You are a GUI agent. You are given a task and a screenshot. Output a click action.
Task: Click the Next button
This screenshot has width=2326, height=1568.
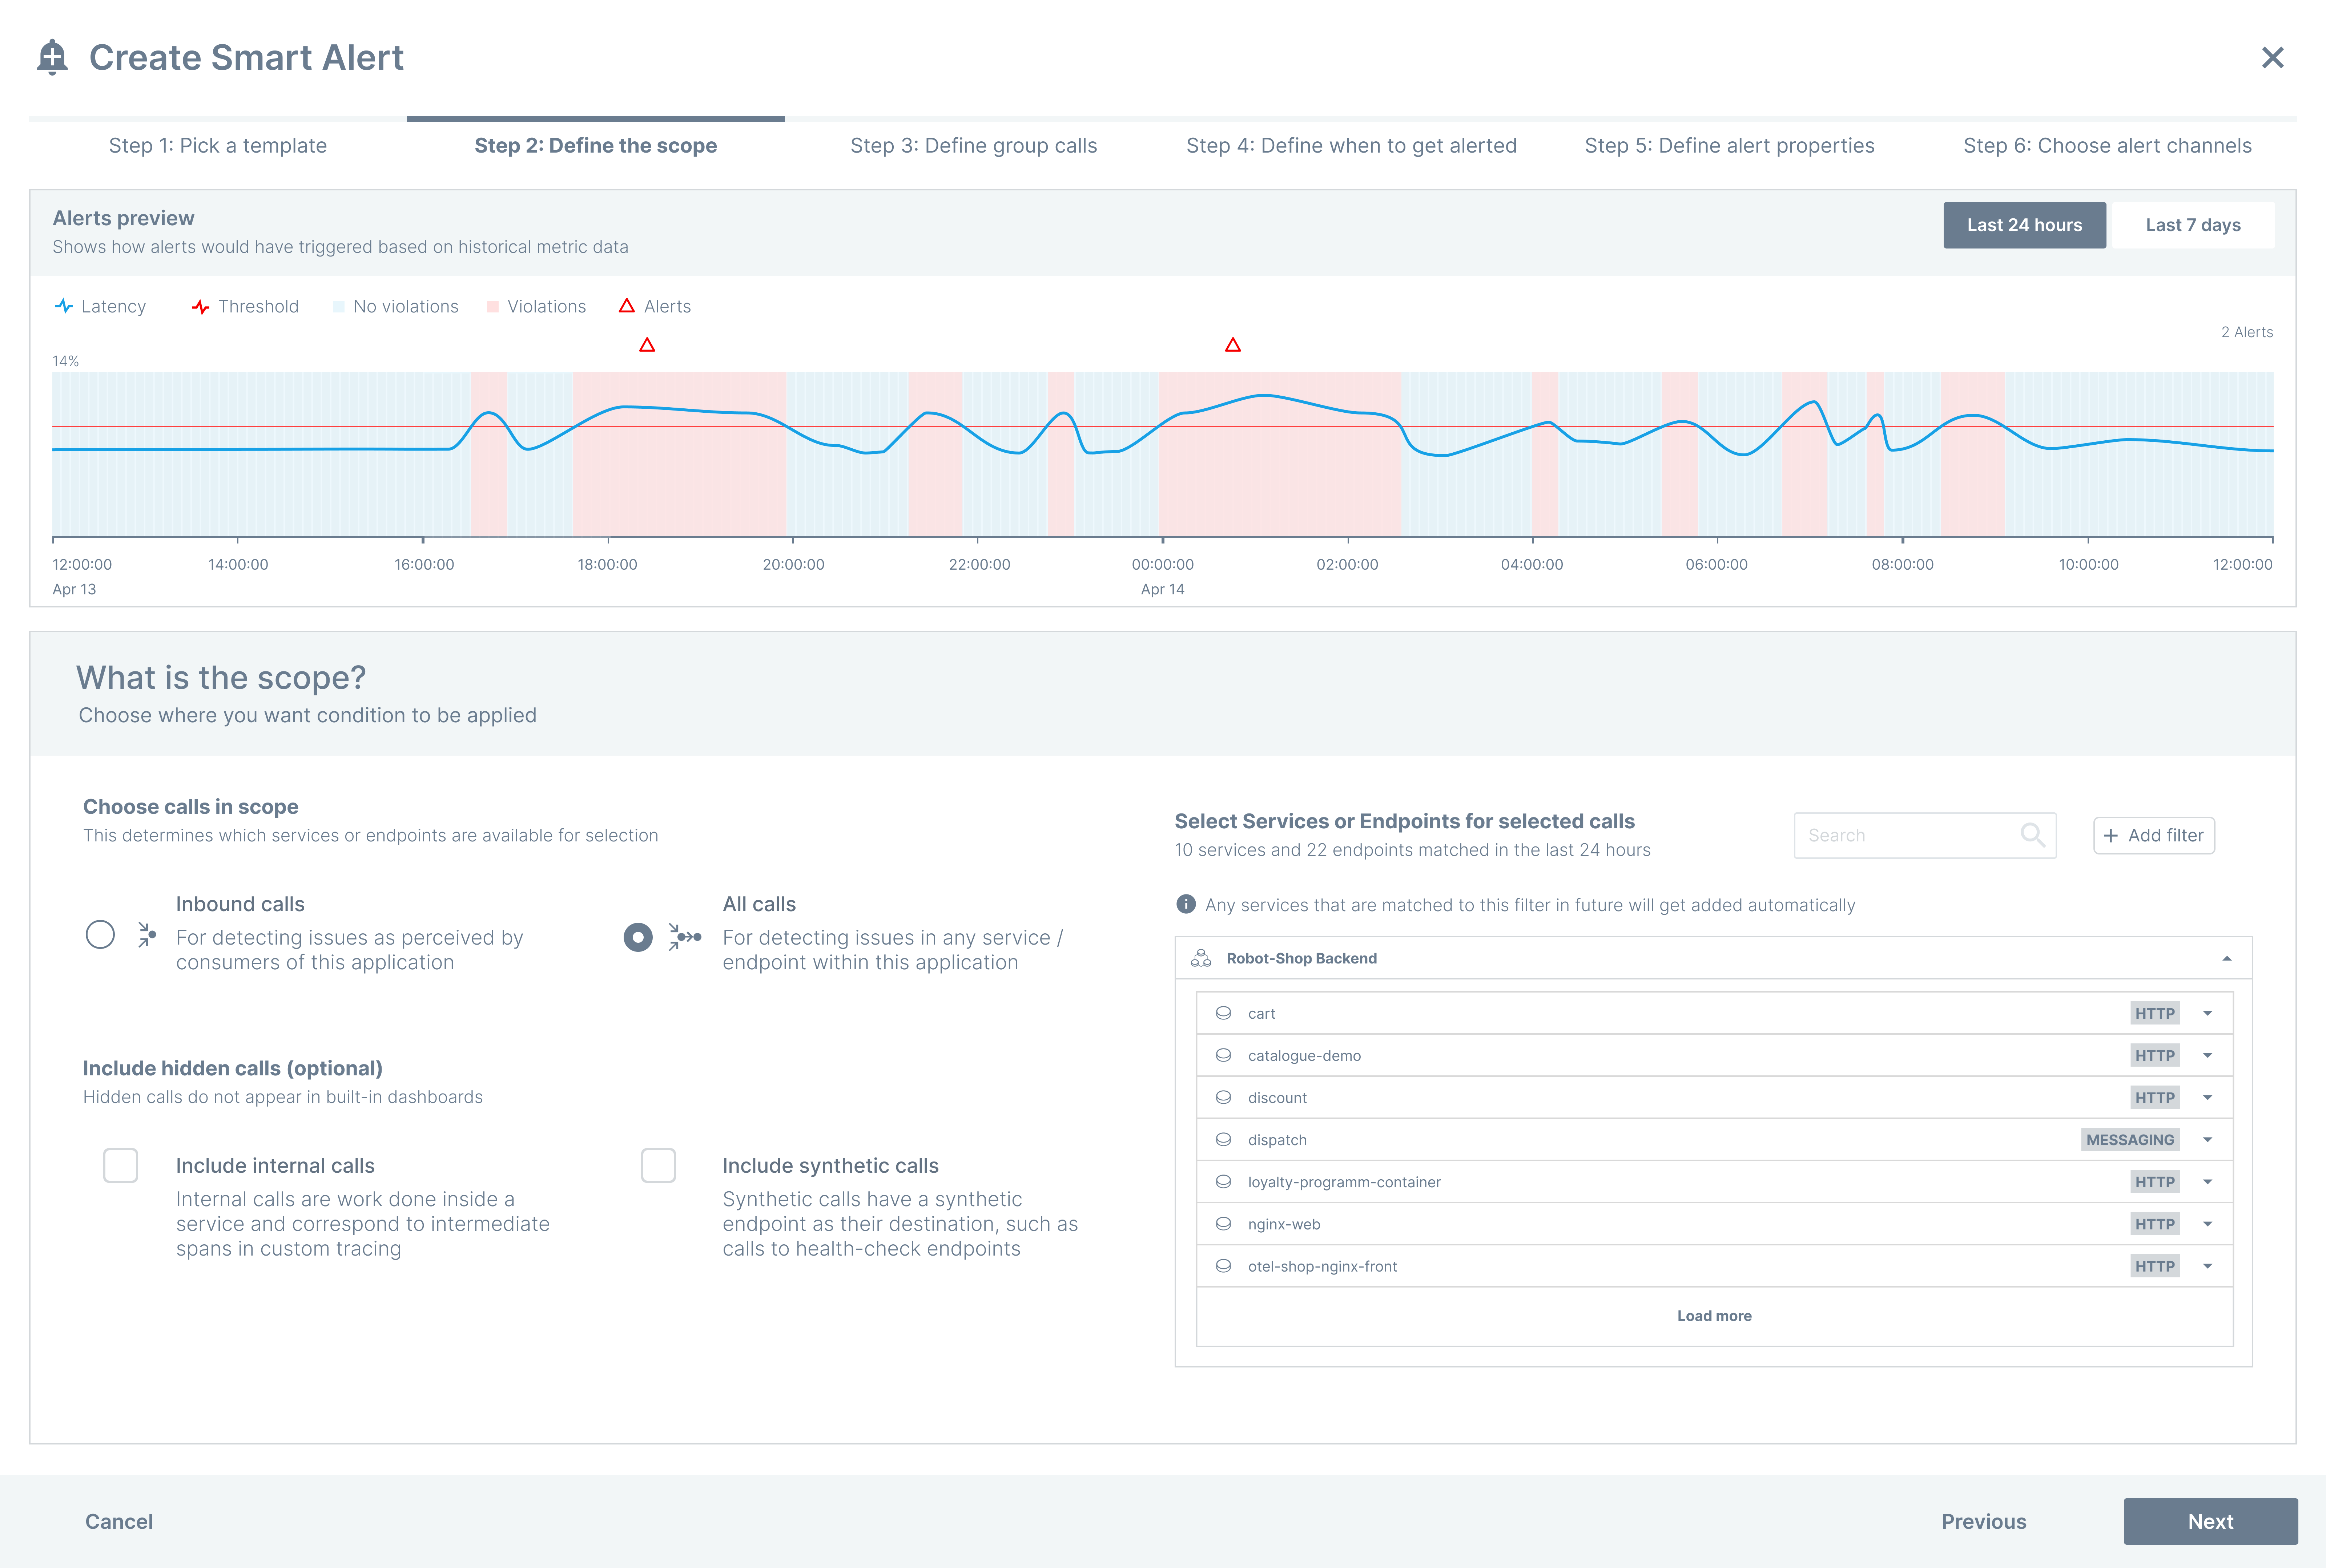coord(2210,1521)
